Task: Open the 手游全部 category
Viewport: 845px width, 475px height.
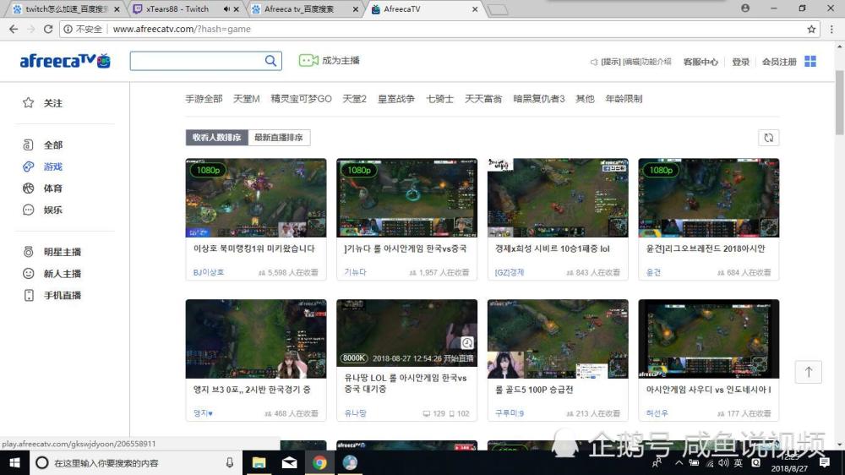Action: [x=204, y=99]
